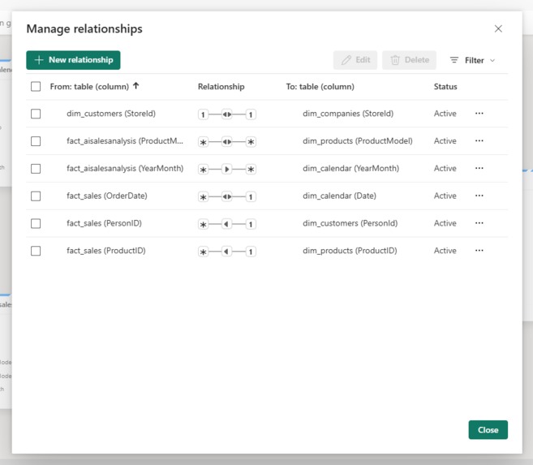Click dim_calendar (YearMonth) cell
The image size is (533, 465).
tap(350, 169)
